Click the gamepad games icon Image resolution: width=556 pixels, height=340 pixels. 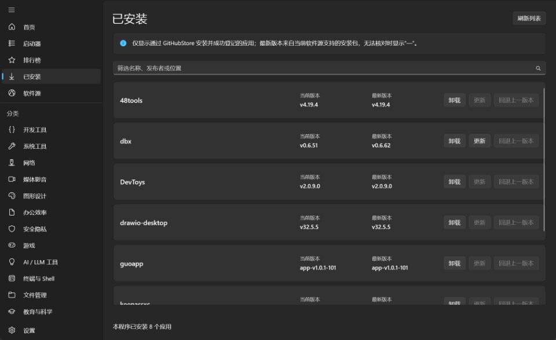click(x=12, y=246)
